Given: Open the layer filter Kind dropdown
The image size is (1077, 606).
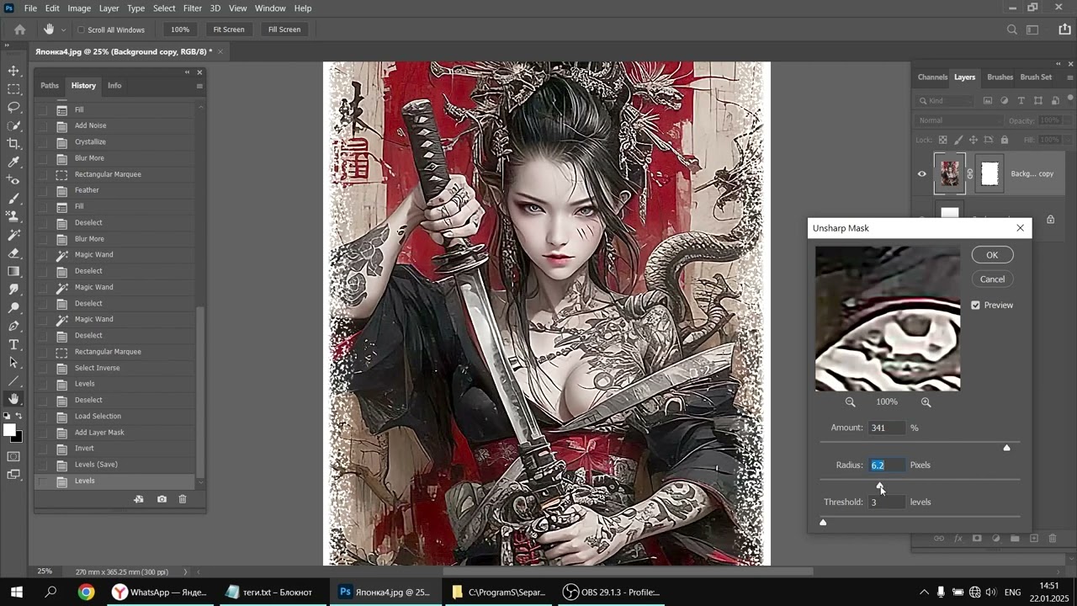Looking at the screenshot, I should click(x=946, y=101).
